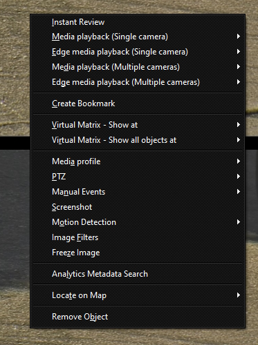Screen dimensions: 258x345
Task: Select Instant Review from the menu
Action: click(138, 22)
